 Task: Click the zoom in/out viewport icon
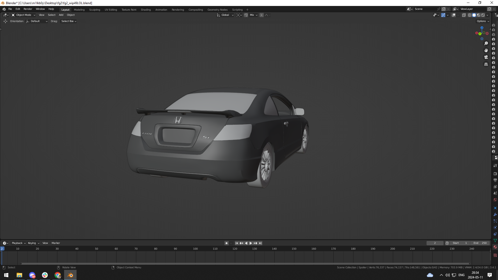486,43
